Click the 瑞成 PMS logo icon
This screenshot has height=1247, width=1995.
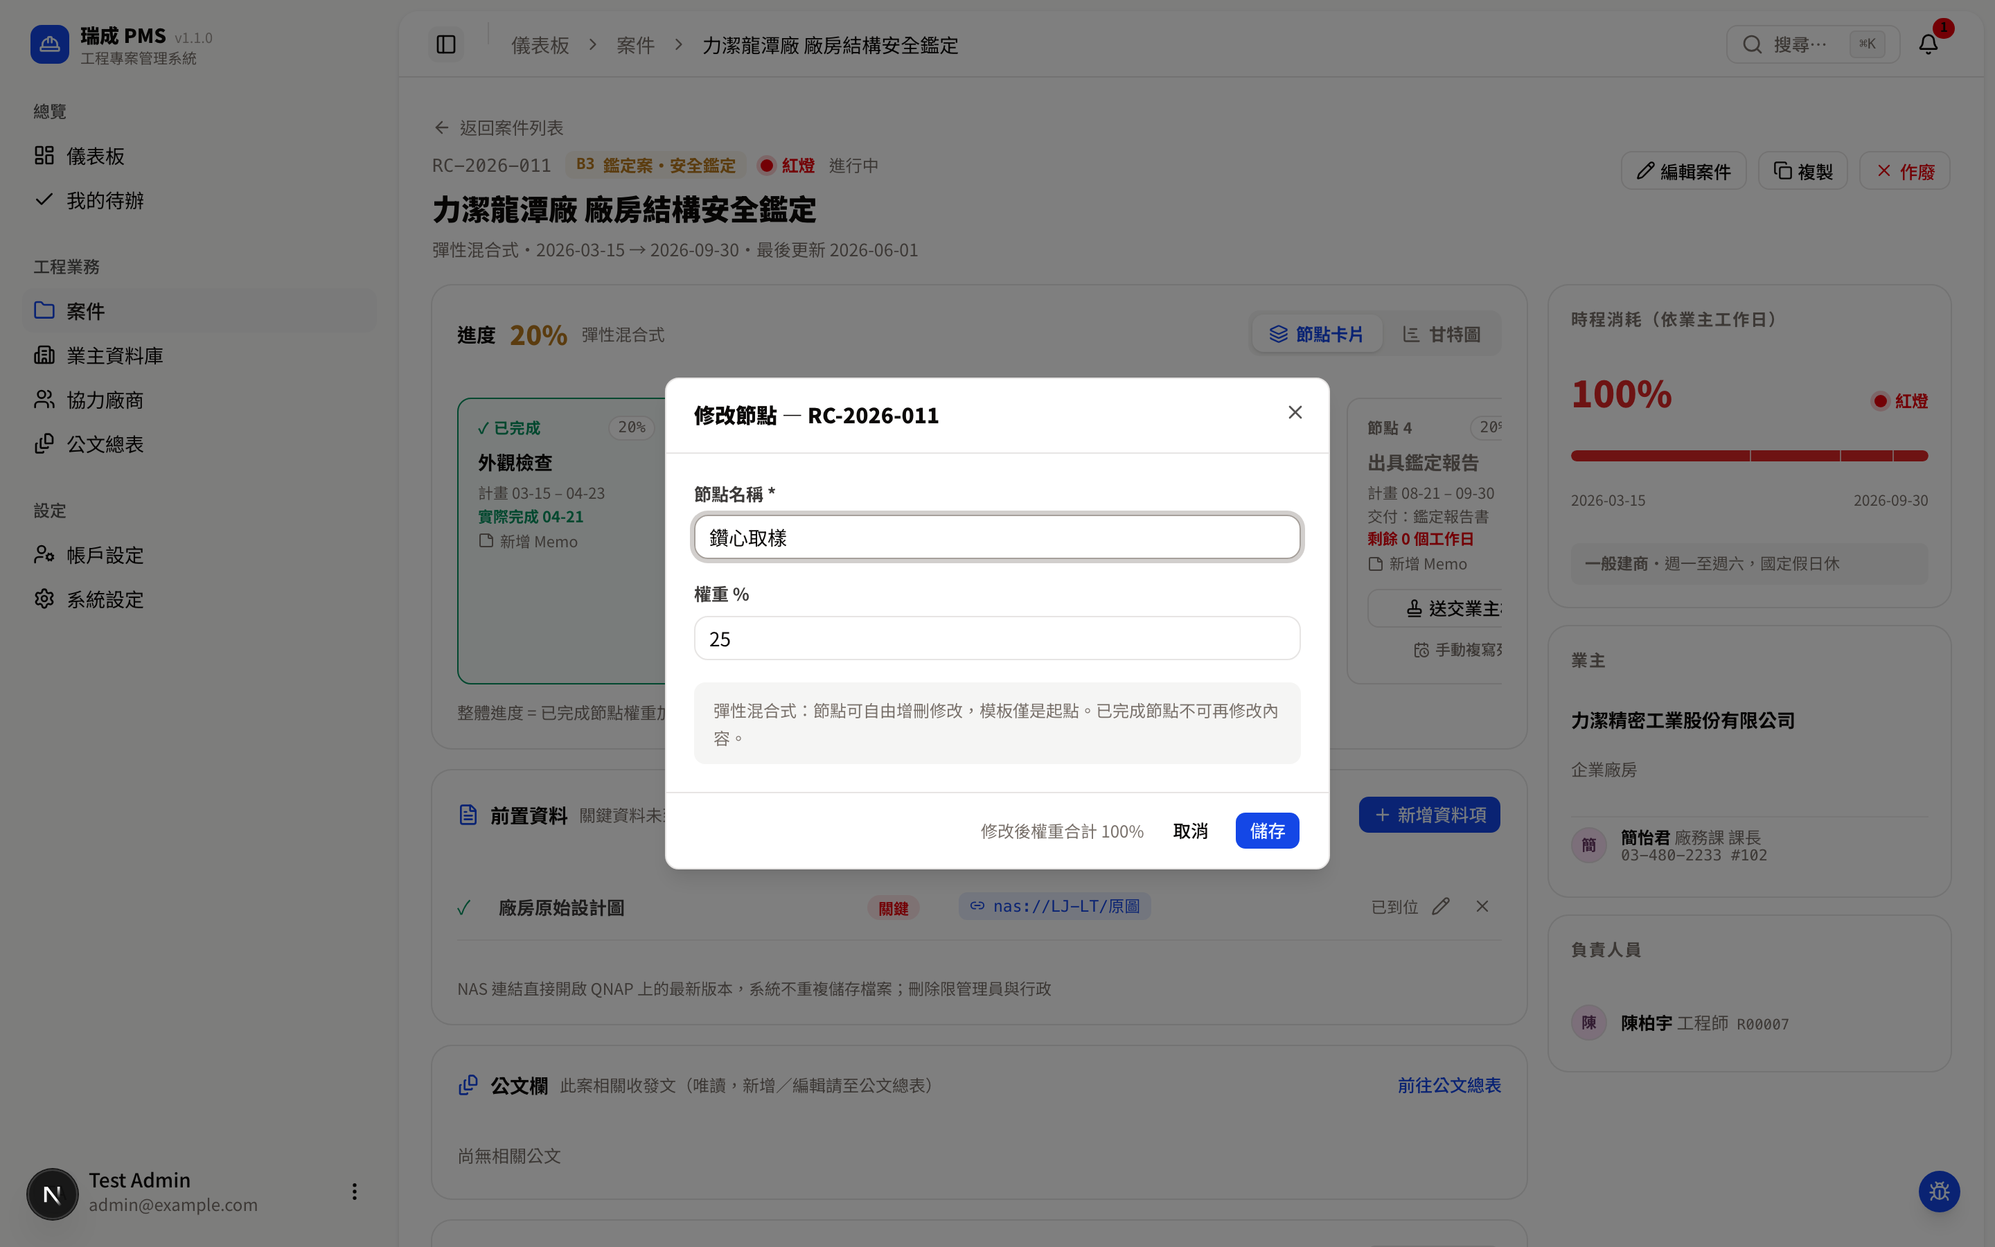click(49, 44)
